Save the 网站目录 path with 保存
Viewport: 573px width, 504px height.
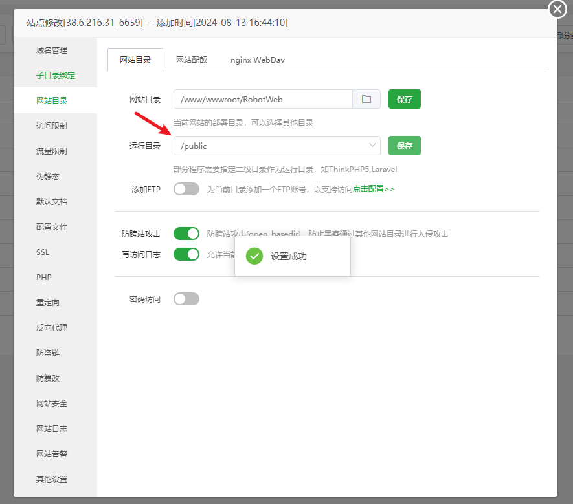point(404,99)
